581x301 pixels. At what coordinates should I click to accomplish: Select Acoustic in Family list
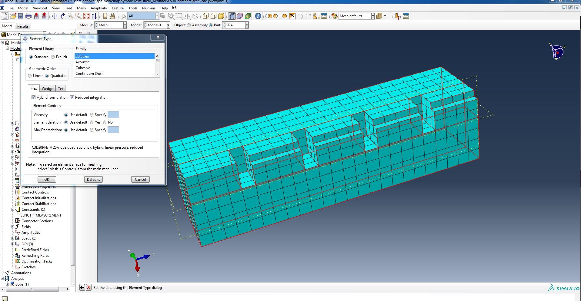[115, 62]
